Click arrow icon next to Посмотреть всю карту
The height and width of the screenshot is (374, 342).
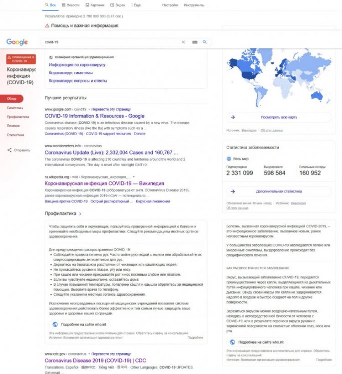coord(233,117)
